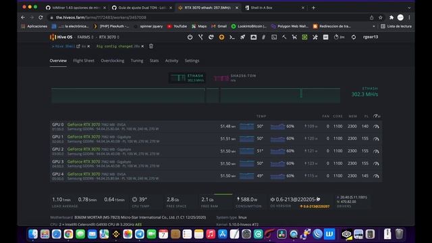Click the ETHASH hashrate history chart

tap(196, 95)
